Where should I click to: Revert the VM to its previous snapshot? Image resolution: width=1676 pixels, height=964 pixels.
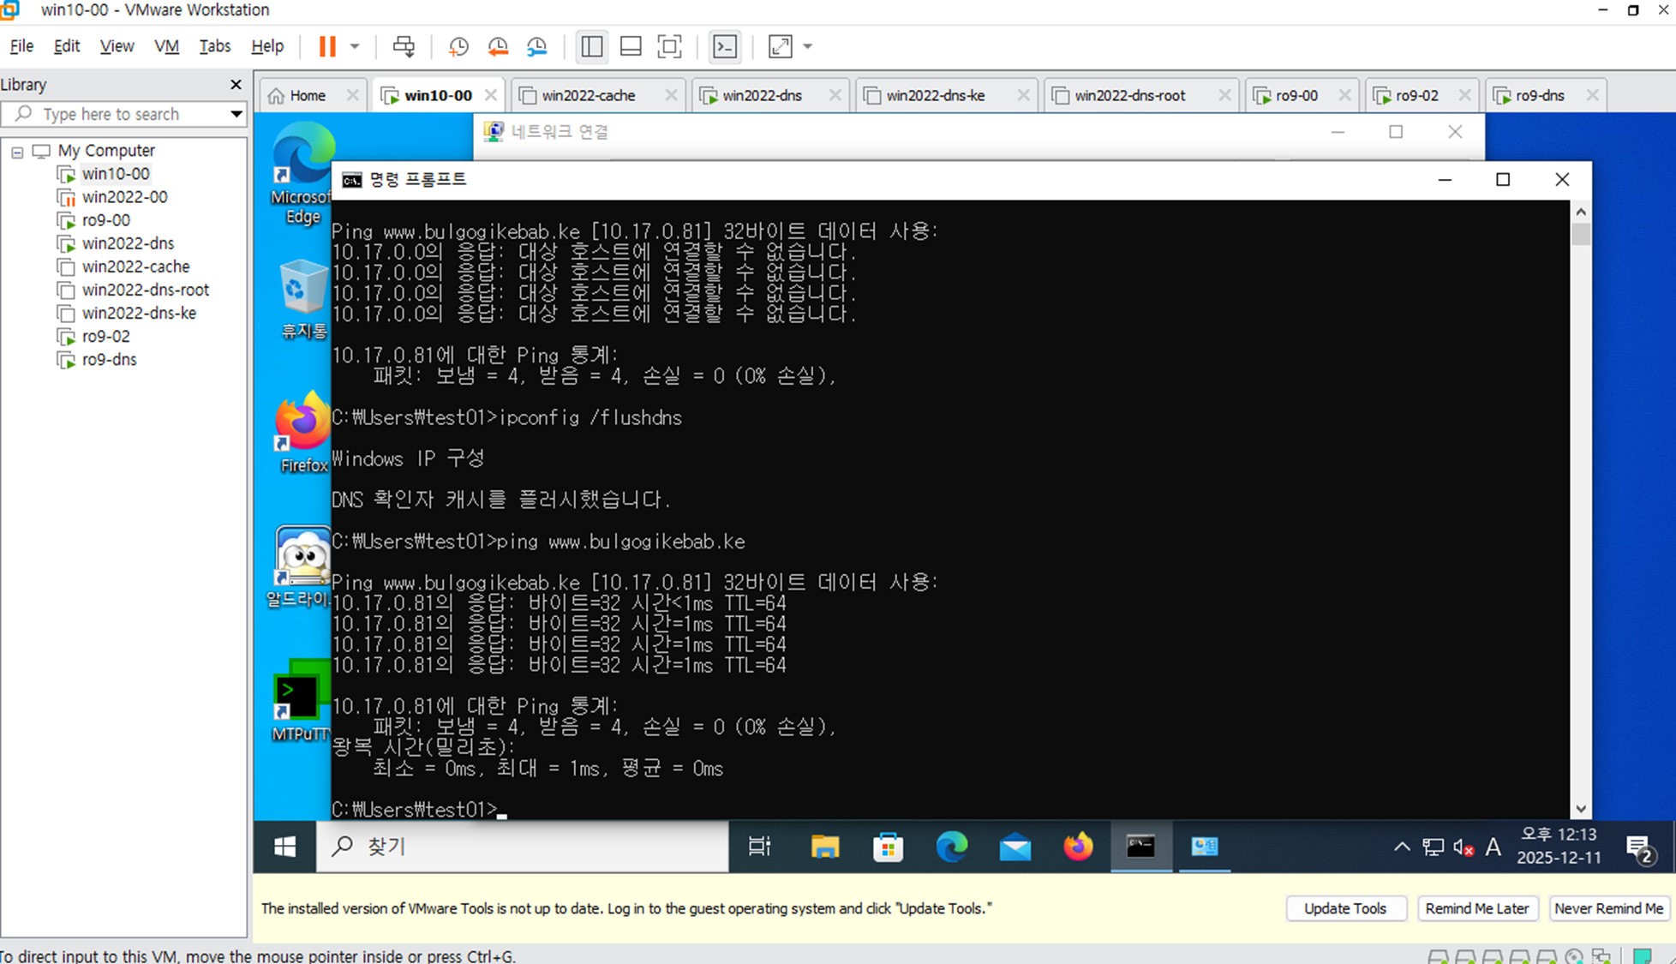(x=498, y=46)
